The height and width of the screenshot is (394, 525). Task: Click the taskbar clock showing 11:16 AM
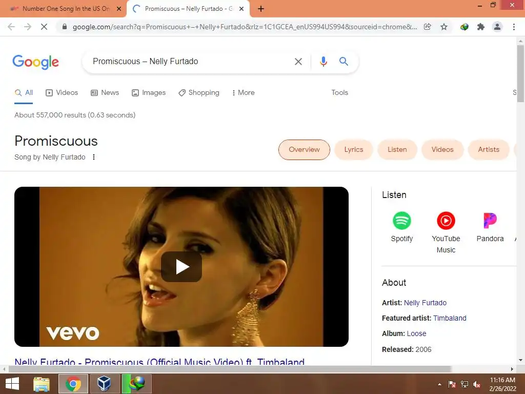click(x=502, y=384)
